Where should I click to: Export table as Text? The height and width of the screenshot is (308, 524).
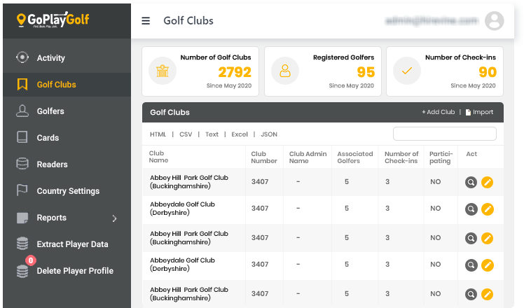pyautogui.click(x=212, y=134)
